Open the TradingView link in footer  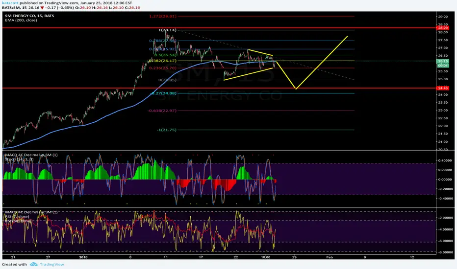52,264
